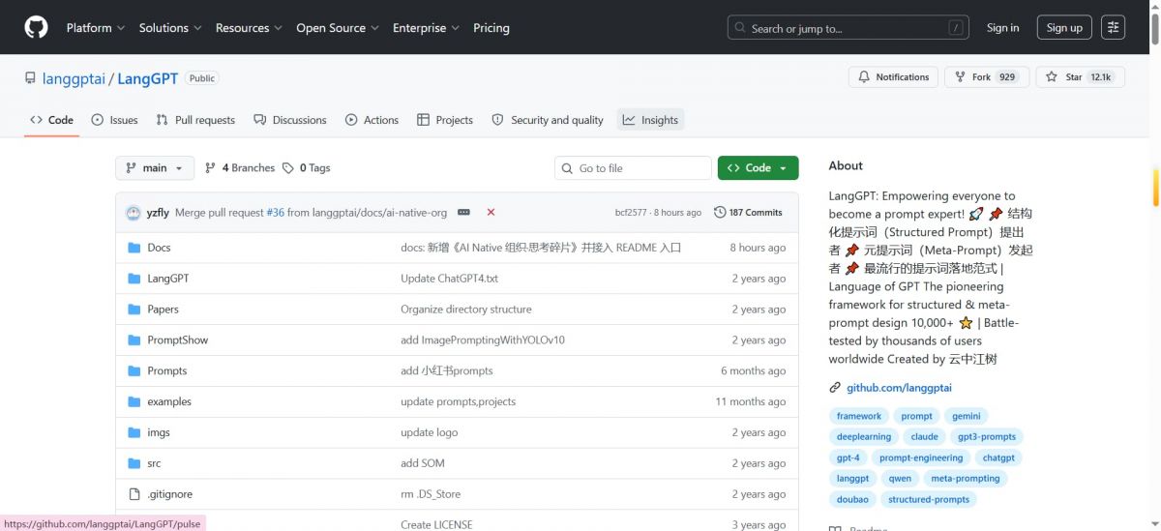Click the Sign up button
The width and height of the screenshot is (1161, 531).
1064,28
